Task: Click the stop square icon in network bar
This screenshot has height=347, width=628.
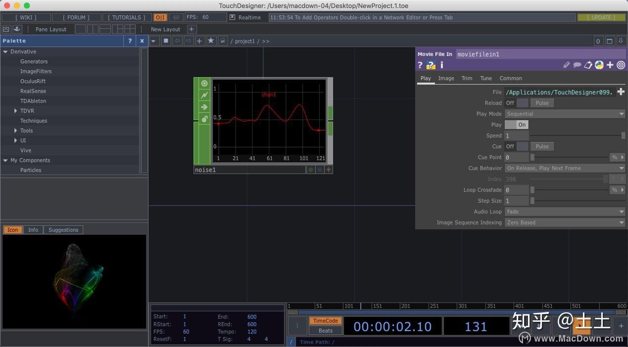Action: coord(166,41)
